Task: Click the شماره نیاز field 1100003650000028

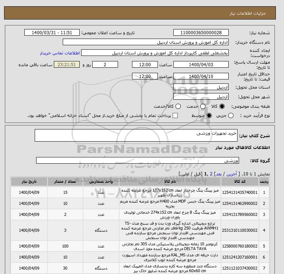Action: click(201, 32)
